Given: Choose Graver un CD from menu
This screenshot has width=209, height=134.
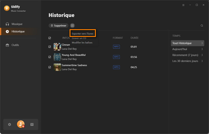Looking at the screenshot, I should (x=79, y=38).
